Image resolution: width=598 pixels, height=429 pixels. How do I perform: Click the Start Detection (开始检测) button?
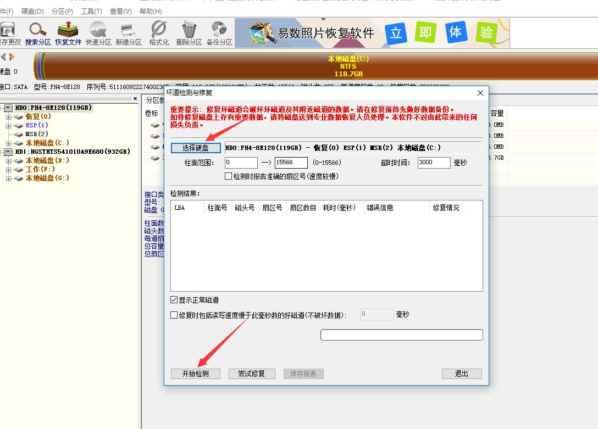coord(195,374)
